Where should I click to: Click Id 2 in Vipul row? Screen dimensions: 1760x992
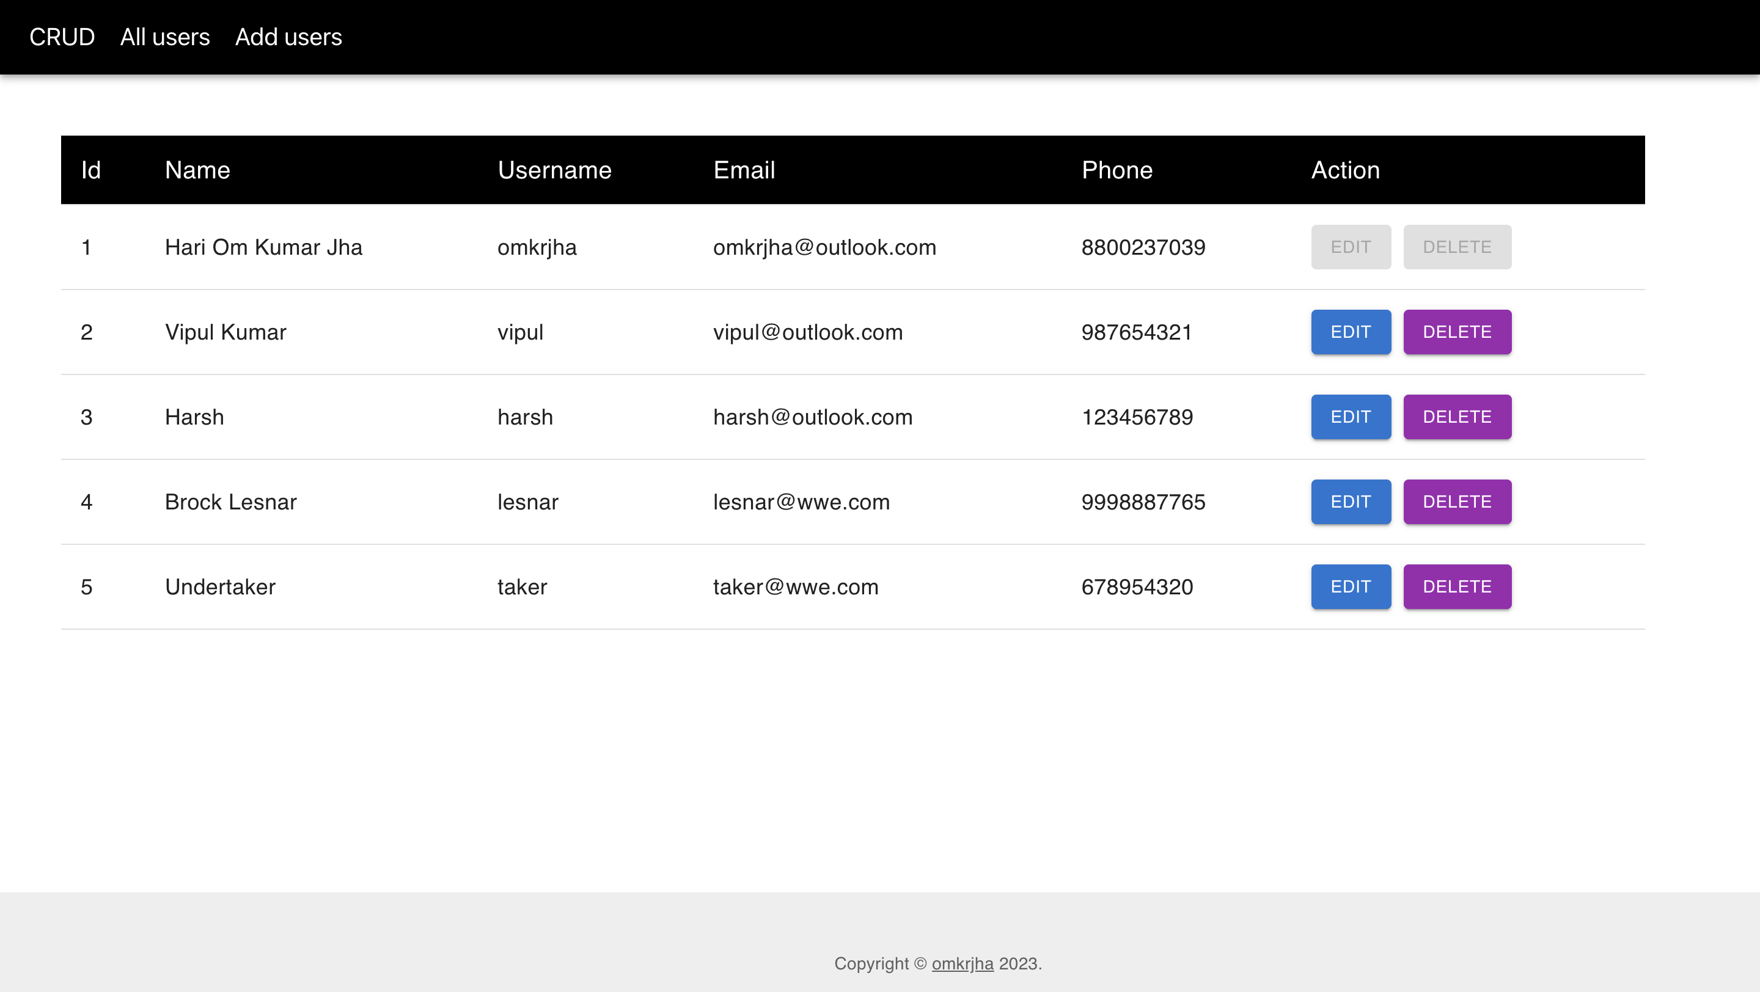(x=87, y=332)
